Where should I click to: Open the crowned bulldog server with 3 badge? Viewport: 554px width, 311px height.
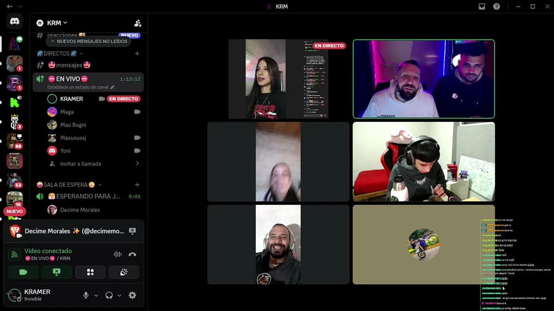(x=15, y=122)
